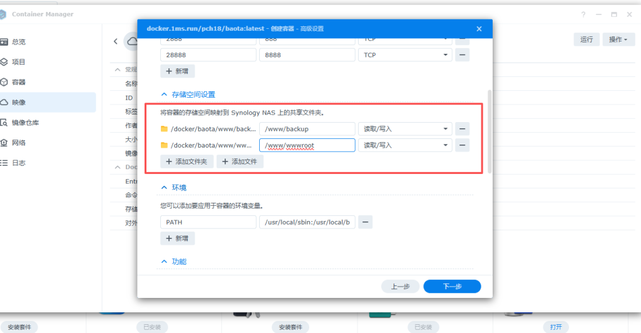The width and height of the screenshot is (641, 333).
Task: Collapse the 环境 section
Action: coord(164,188)
